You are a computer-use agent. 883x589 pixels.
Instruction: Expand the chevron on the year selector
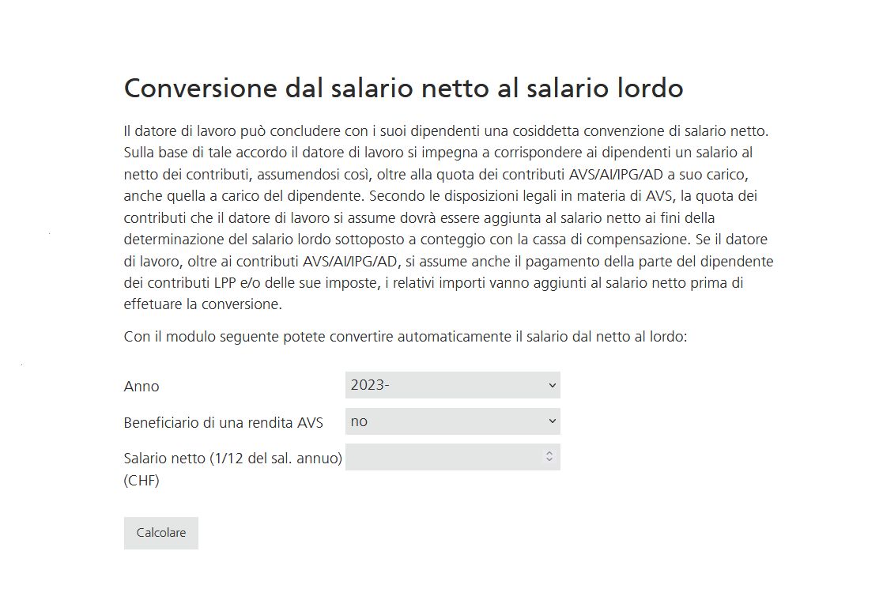pyautogui.click(x=551, y=385)
